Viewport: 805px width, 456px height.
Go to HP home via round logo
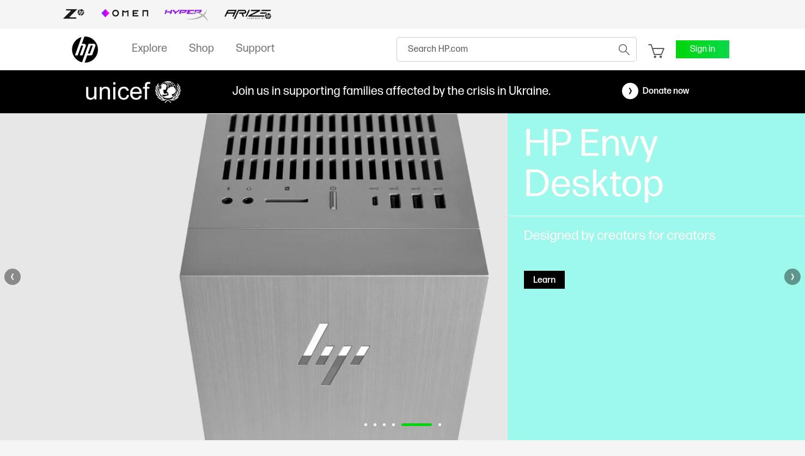pos(85,50)
